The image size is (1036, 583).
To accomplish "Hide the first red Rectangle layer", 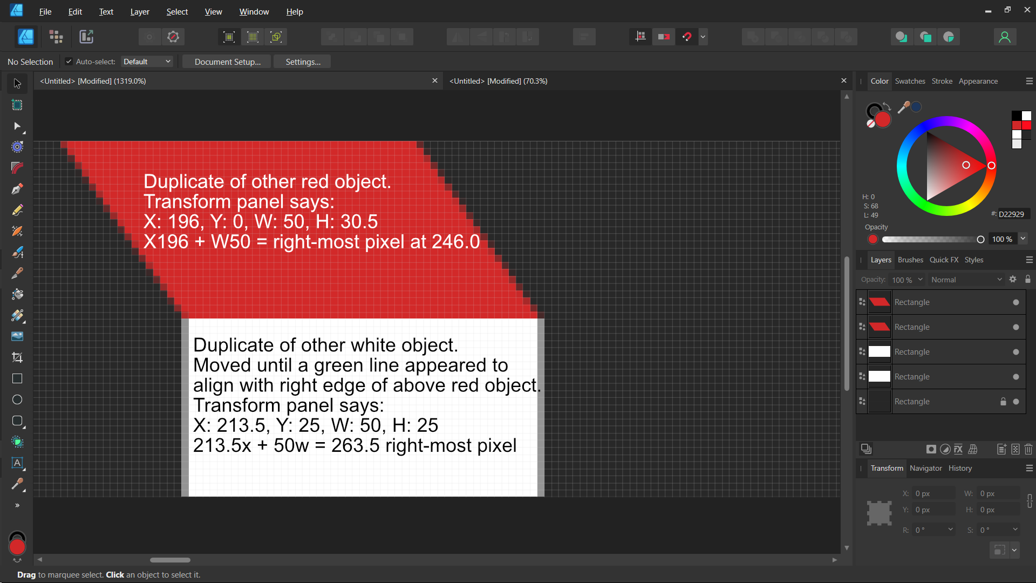I will pos(1016,302).
